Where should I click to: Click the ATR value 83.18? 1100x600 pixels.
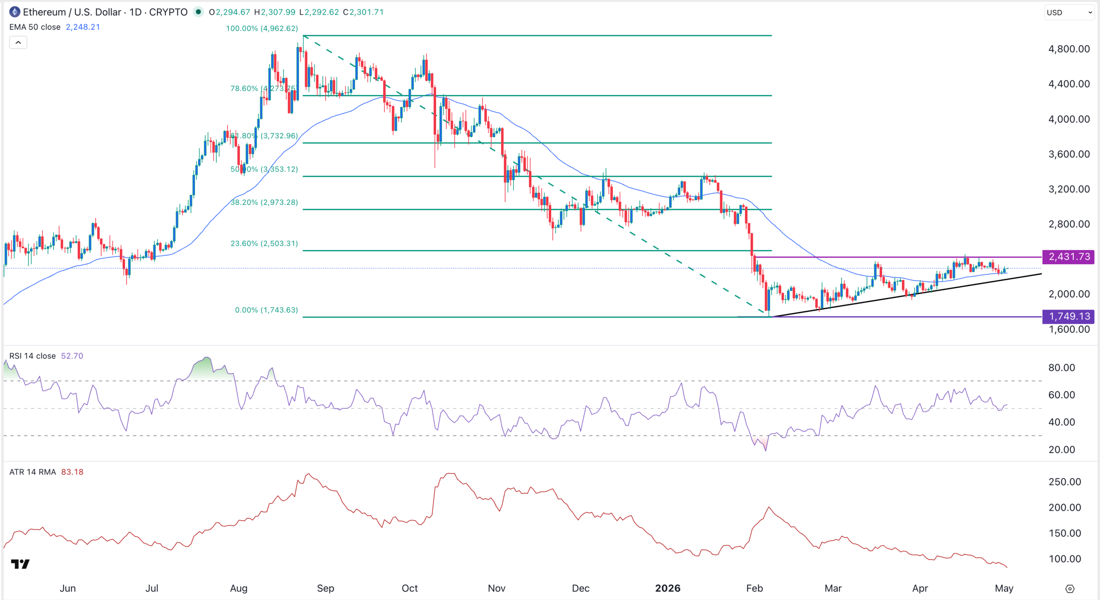click(72, 472)
